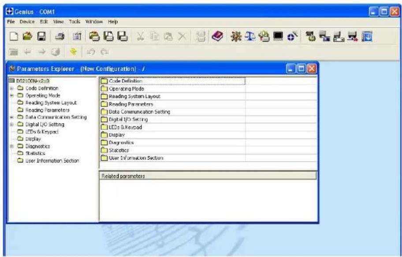This screenshot has width=402, height=257.
Task: Expand Data Communication Setting tree node
Action: 11,117
